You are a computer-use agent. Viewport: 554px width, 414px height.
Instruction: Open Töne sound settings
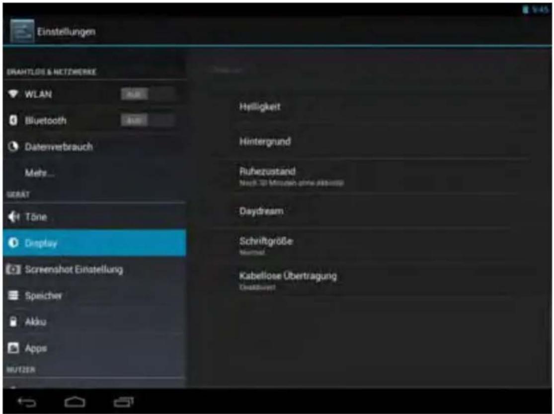94,216
